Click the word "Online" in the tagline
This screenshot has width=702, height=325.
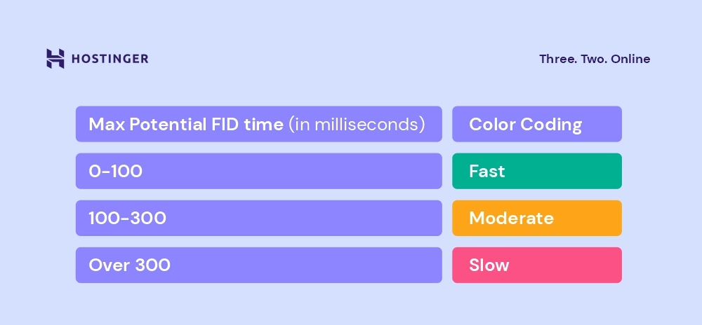630,59
